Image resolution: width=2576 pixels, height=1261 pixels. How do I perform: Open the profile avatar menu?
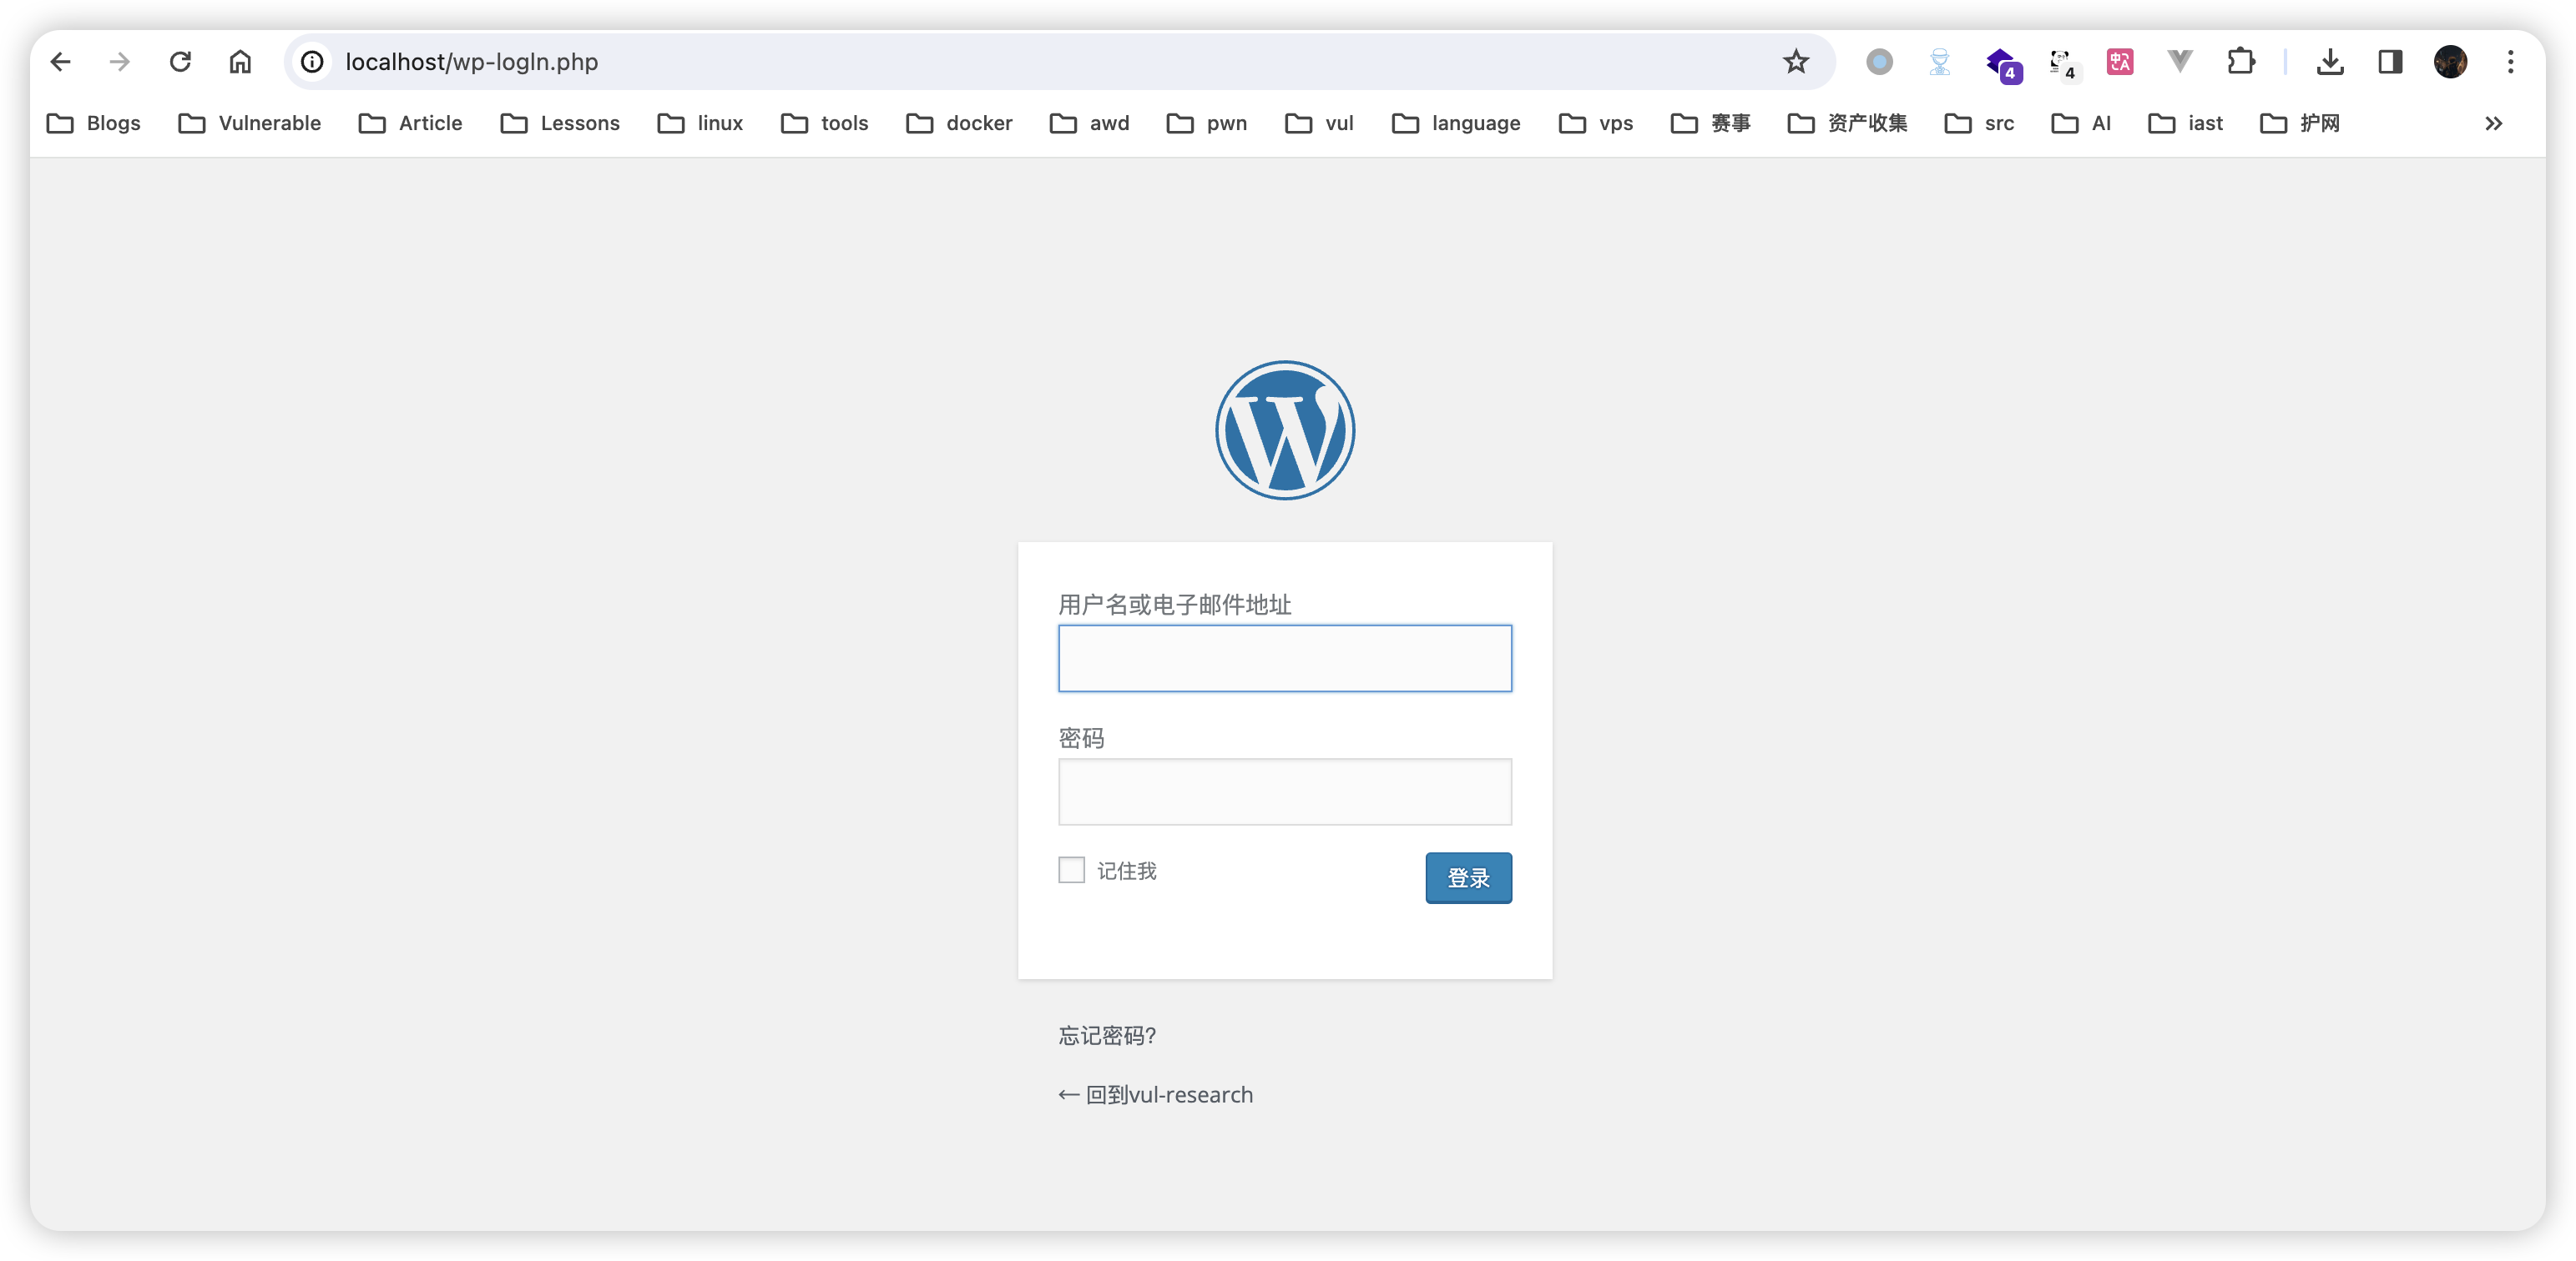(x=2450, y=62)
